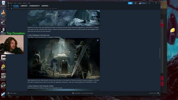Open the Display Driver Uninstaller desktop icon
The image size is (178, 100).
coord(3,77)
